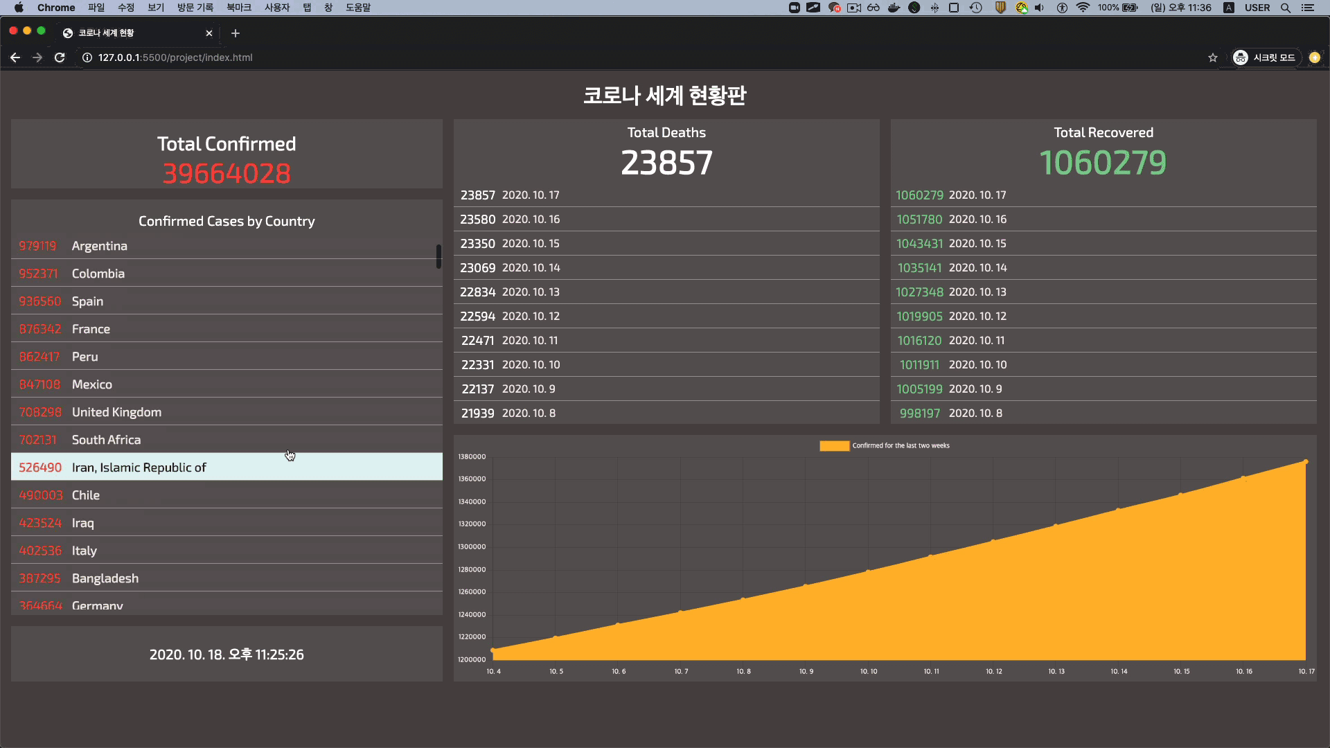
Task: Bookmark this page with the star icon
Action: point(1212,57)
